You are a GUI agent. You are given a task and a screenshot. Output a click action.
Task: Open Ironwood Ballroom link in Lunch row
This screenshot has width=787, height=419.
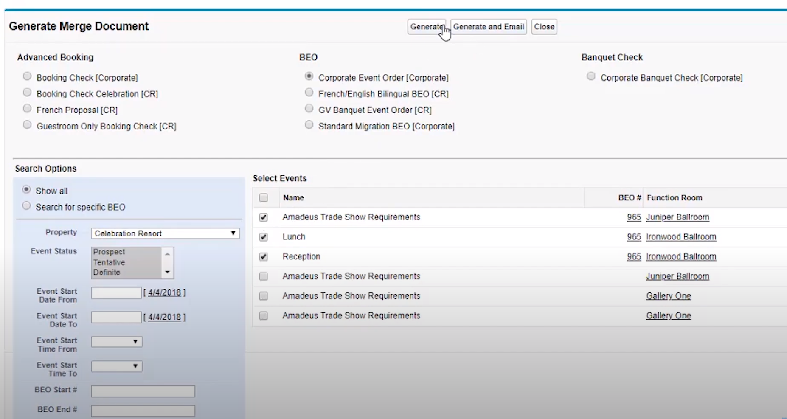pos(681,237)
